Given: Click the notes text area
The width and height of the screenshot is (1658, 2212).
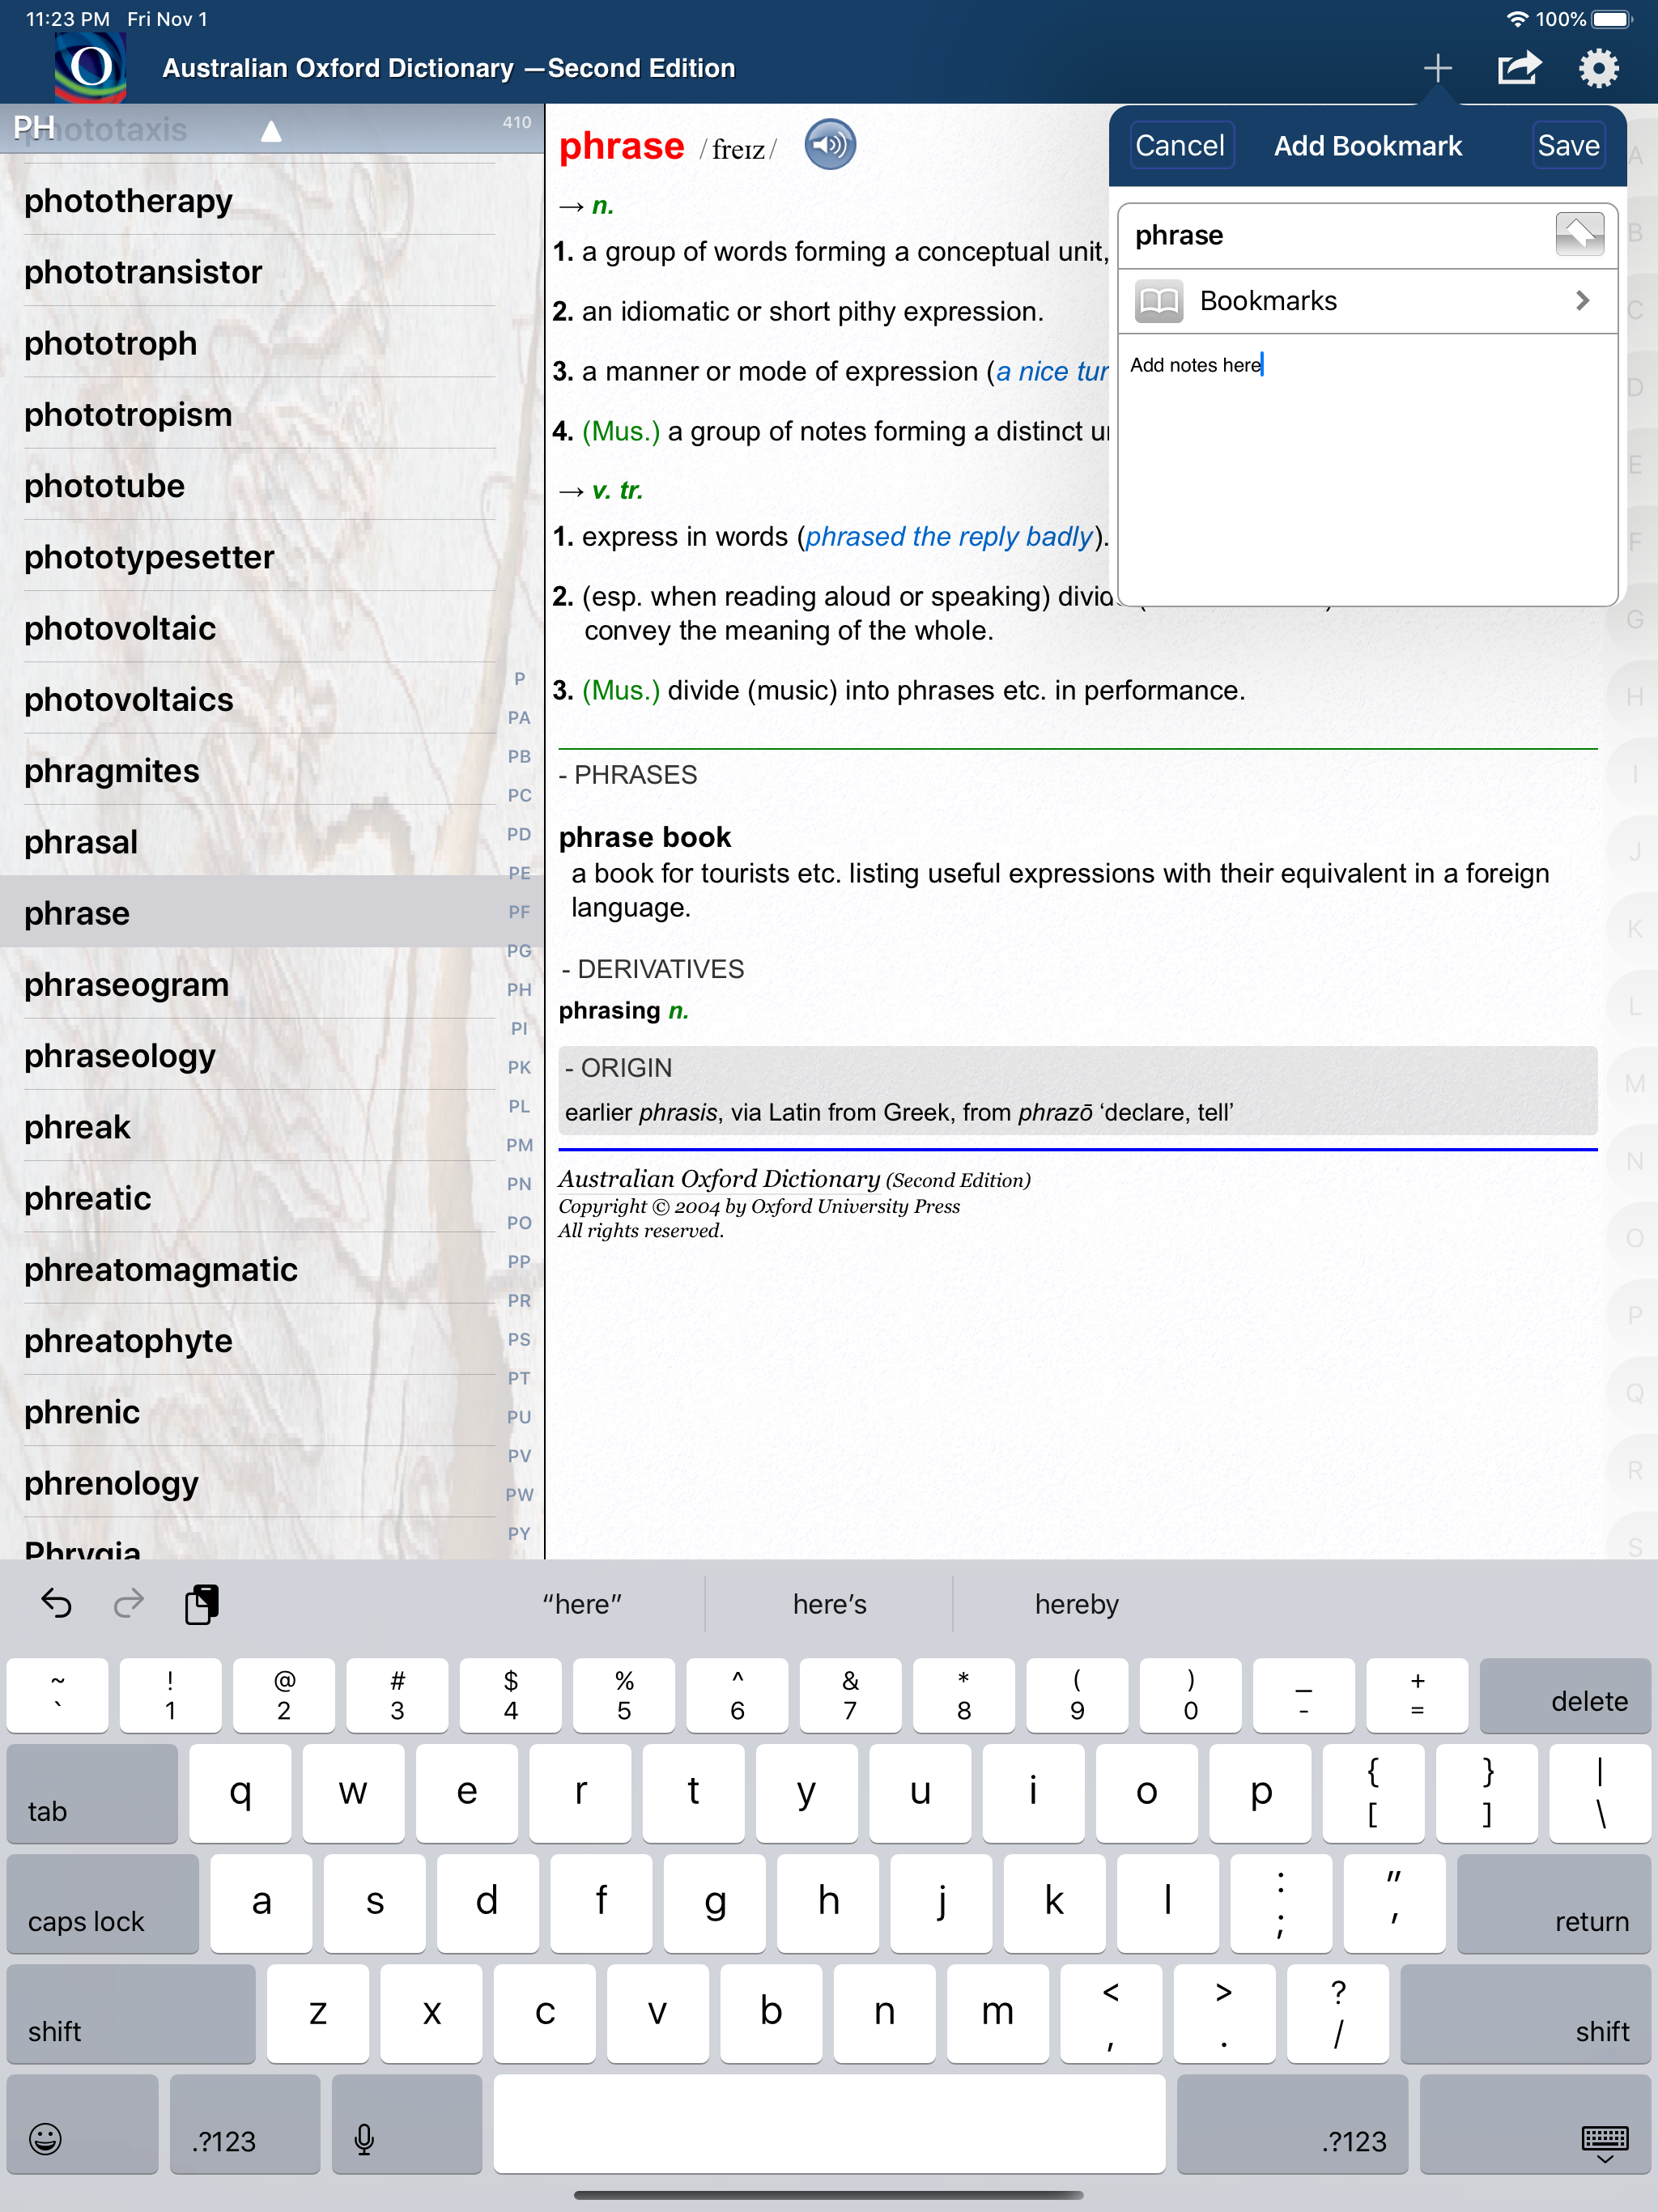Looking at the screenshot, I should pyautogui.click(x=1367, y=470).
